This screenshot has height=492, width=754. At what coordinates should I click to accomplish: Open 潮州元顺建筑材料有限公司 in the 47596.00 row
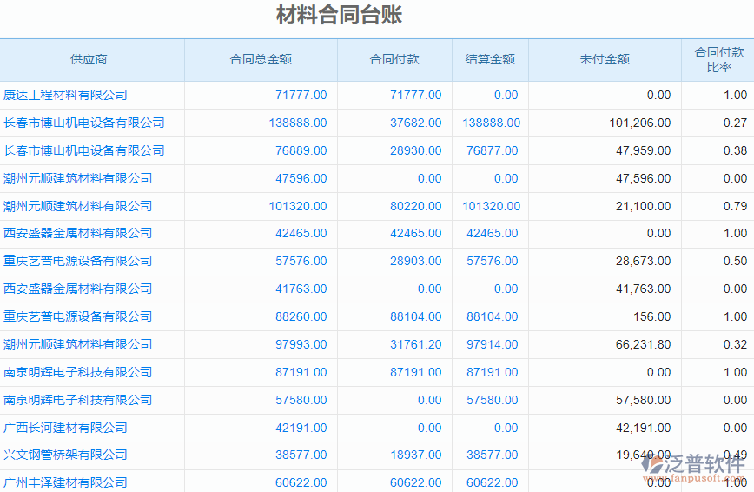point(78,178)
